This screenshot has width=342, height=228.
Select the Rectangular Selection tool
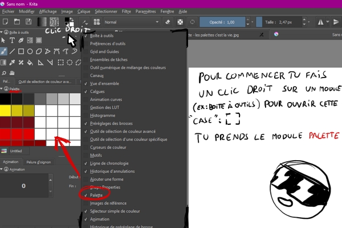tap(60, 63)
